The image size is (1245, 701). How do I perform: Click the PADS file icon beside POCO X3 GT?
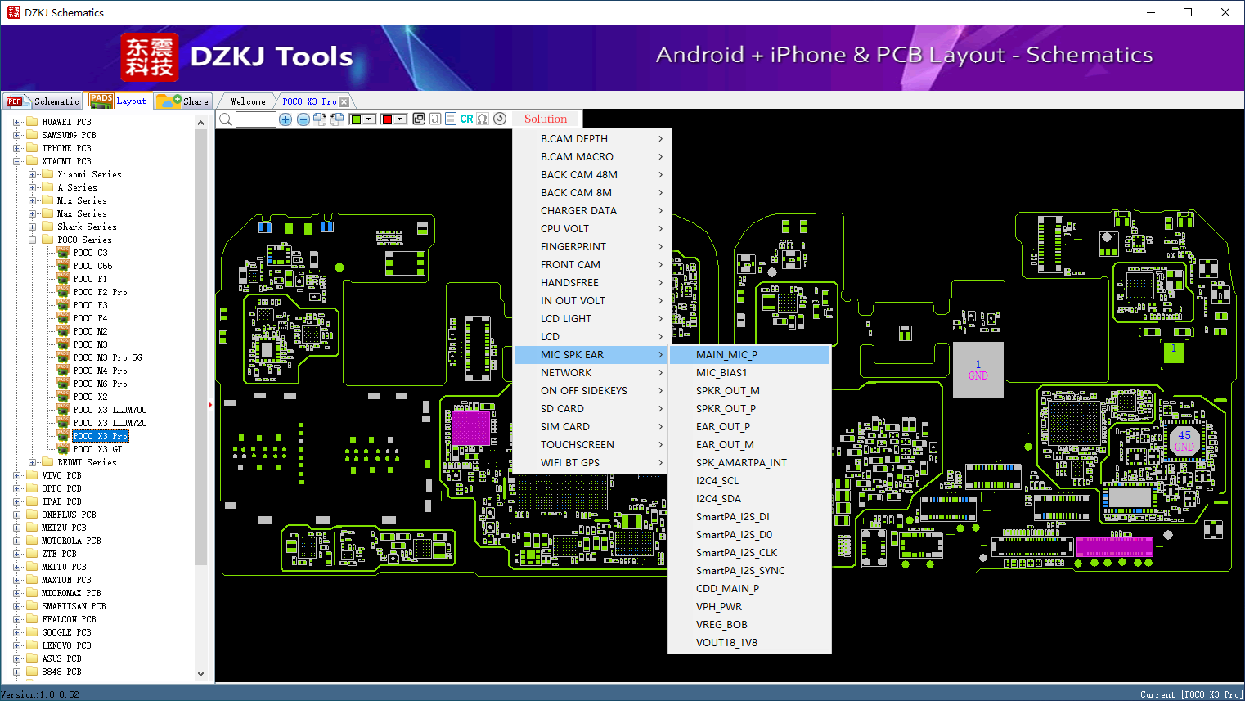[x=63, y=449]
